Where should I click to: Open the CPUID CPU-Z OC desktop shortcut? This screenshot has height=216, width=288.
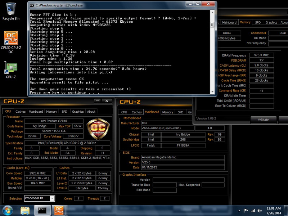[11, 42]
